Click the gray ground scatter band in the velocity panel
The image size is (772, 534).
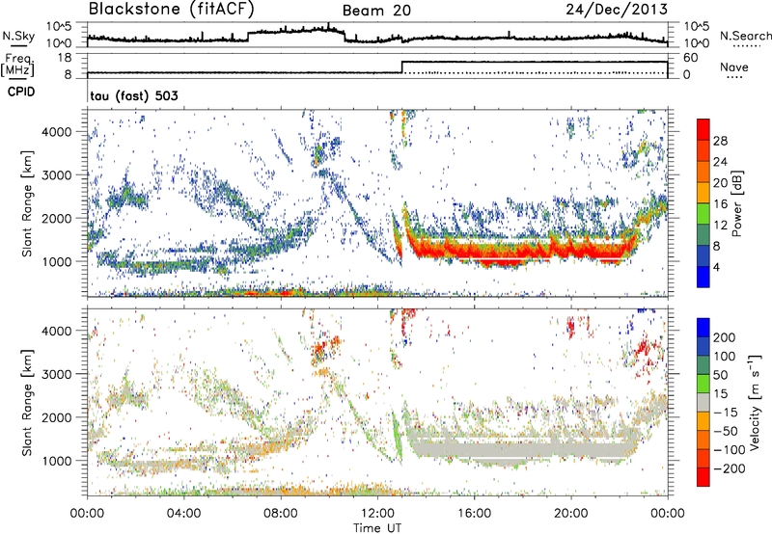point(522,448)
